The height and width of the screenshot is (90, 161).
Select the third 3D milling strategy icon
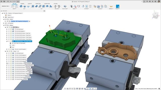pyautogui.click(x=40, y=6)
